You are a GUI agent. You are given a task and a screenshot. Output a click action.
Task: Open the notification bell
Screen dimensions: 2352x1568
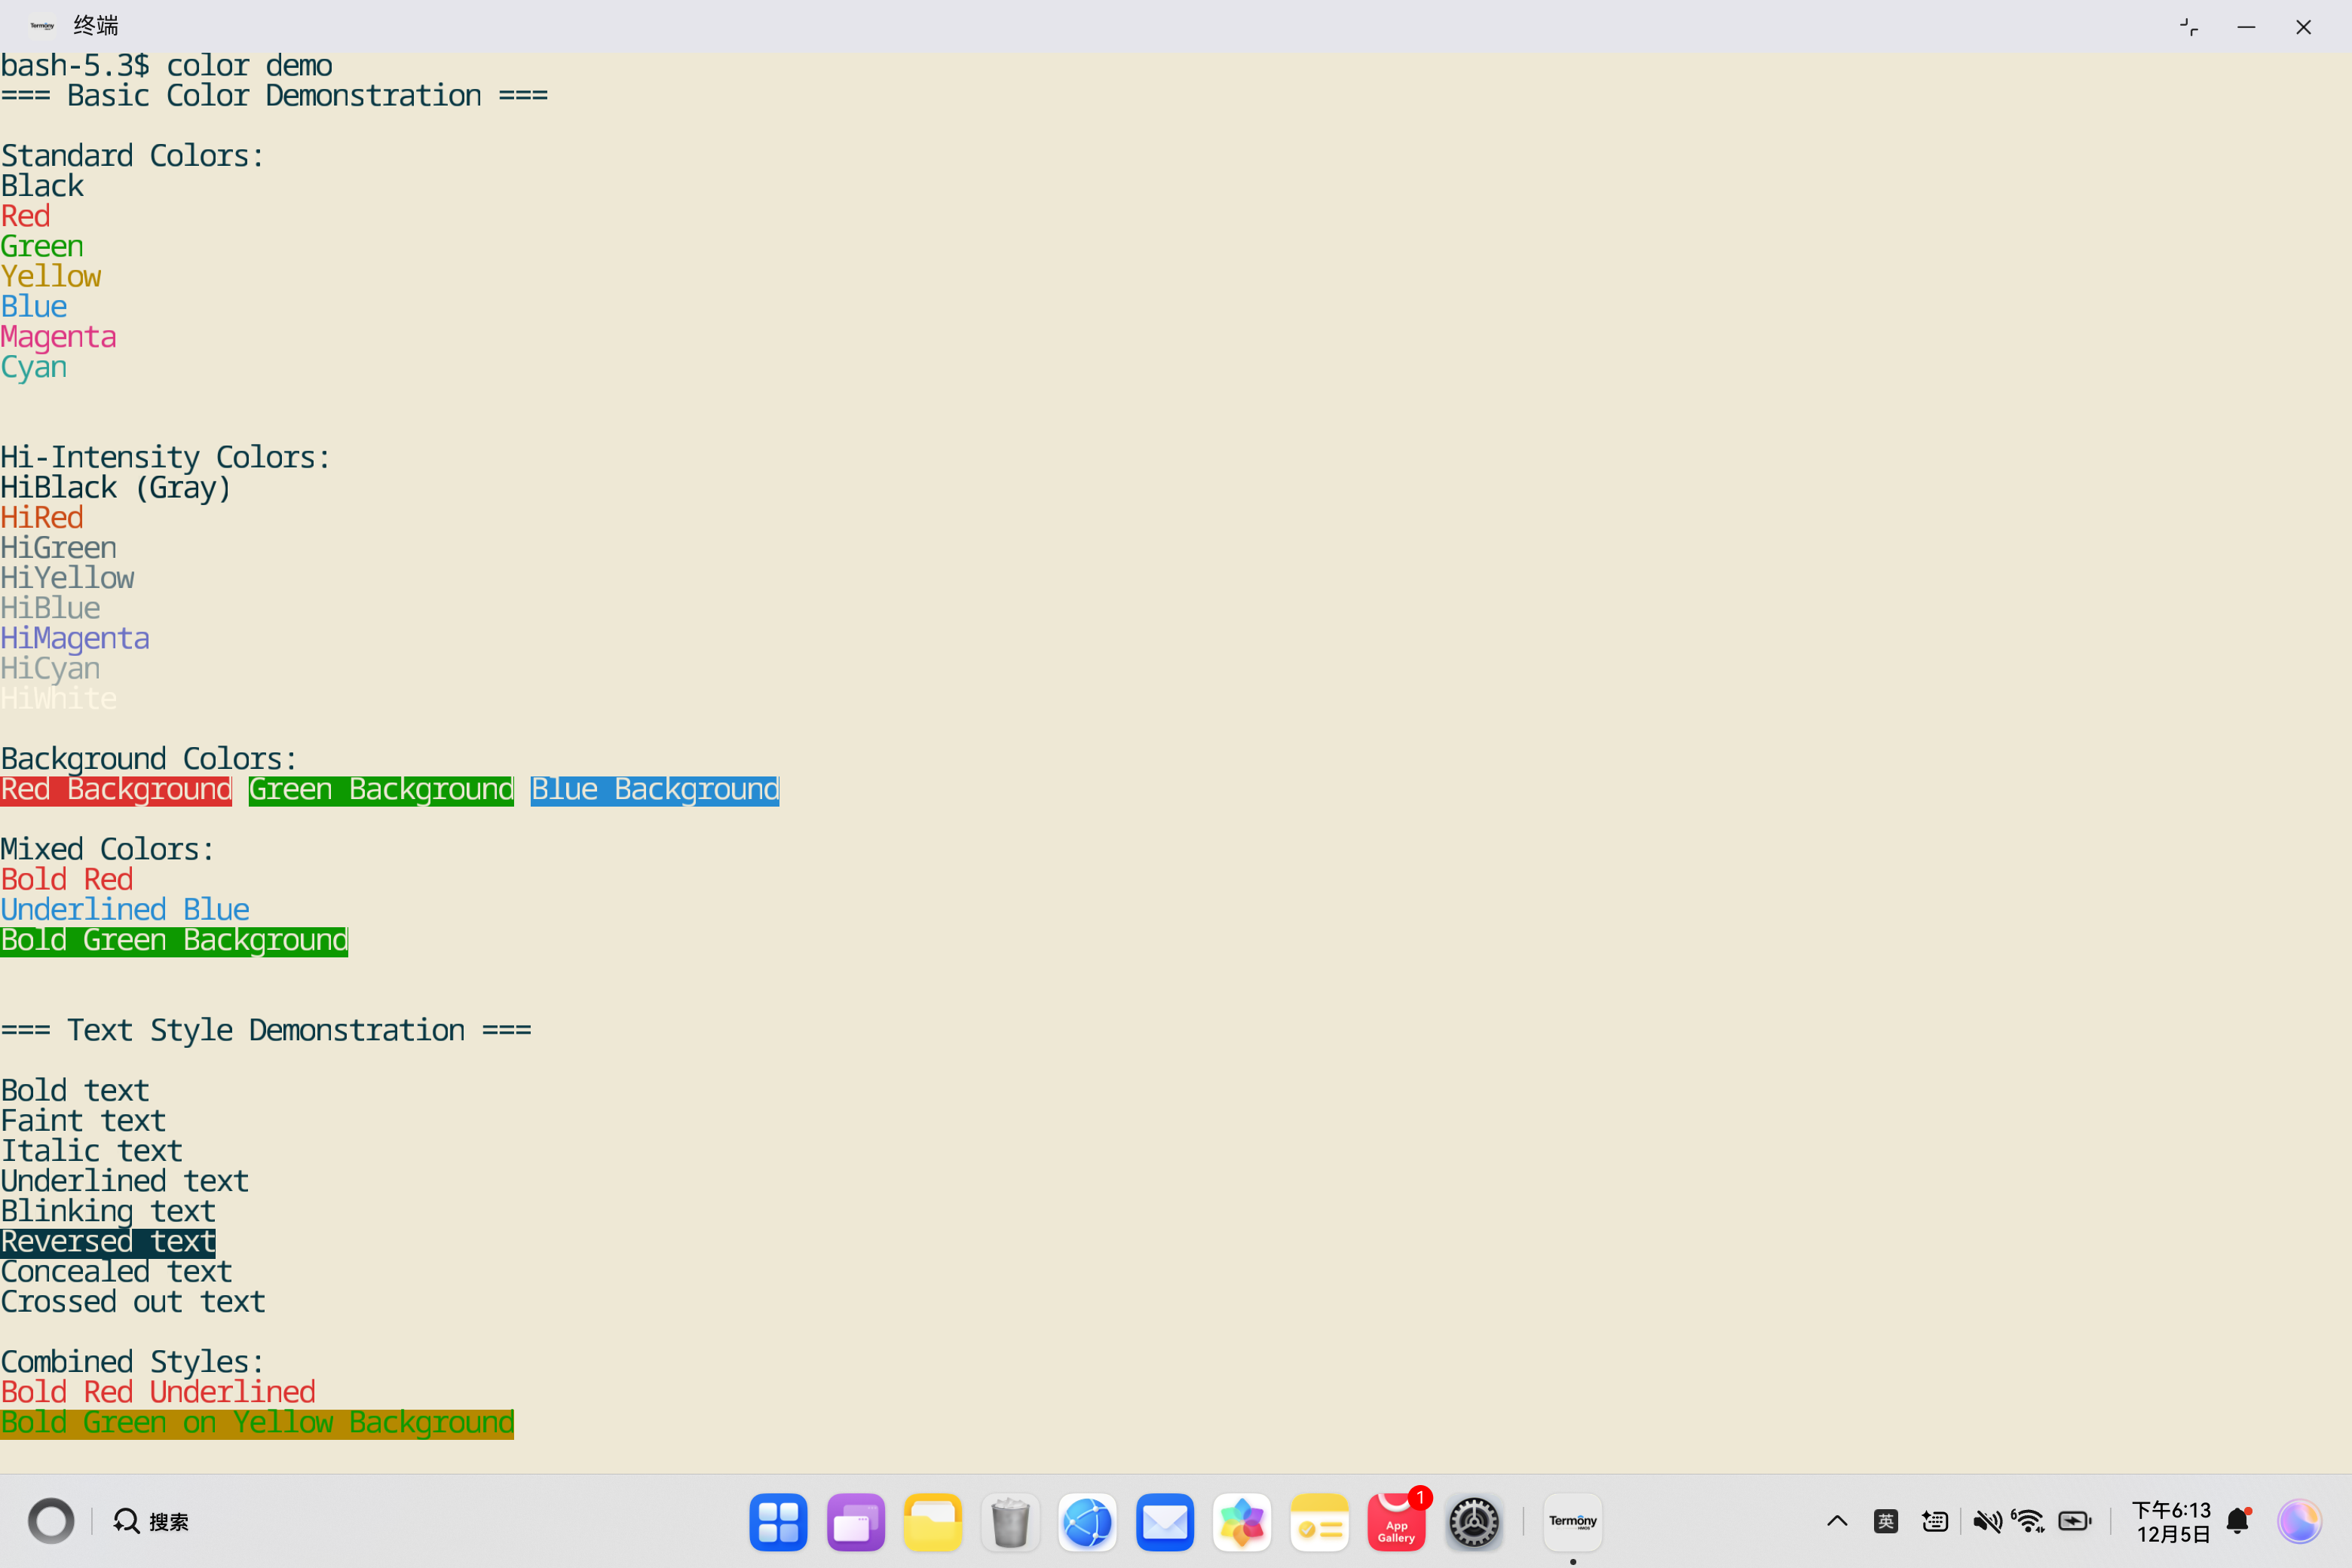point(2238,1522)
